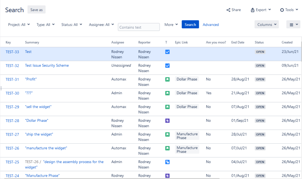Click the story icon in TEST-27 row
302x179 pixels.
coord(167,134)
